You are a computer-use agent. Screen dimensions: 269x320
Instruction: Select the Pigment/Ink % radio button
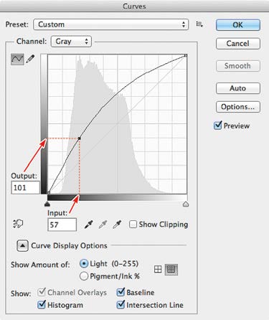[84, 276]
